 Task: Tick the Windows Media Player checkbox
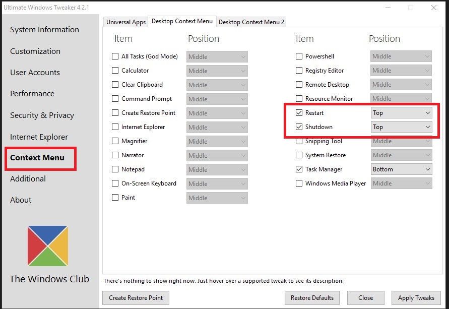tap(299, 183)
